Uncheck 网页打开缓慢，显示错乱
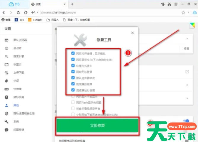The height and width of the screenshot is (143, 198). 73,53
